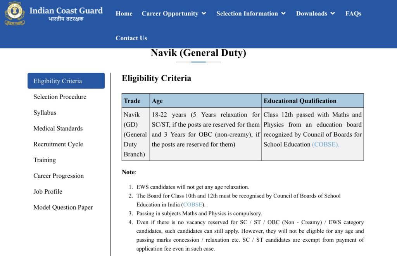This screenshot has width=397, height=256.
Task: Open the FAQs page
Action: click(x=354, y=14)
